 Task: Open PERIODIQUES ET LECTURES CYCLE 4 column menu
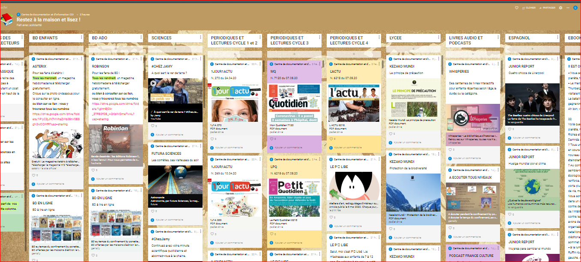(x=379, y=38)
